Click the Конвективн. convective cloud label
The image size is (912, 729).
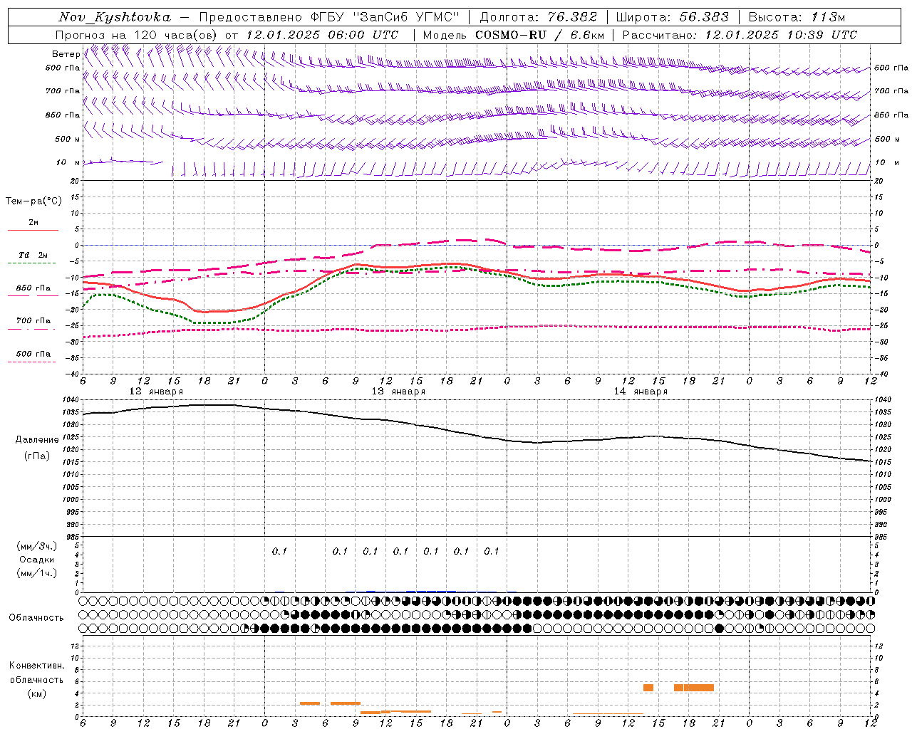coord(37,666)
